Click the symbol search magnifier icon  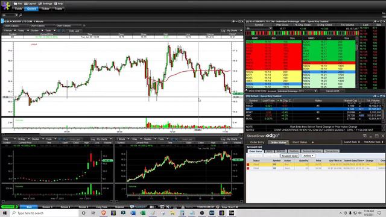tap(21, 15)
